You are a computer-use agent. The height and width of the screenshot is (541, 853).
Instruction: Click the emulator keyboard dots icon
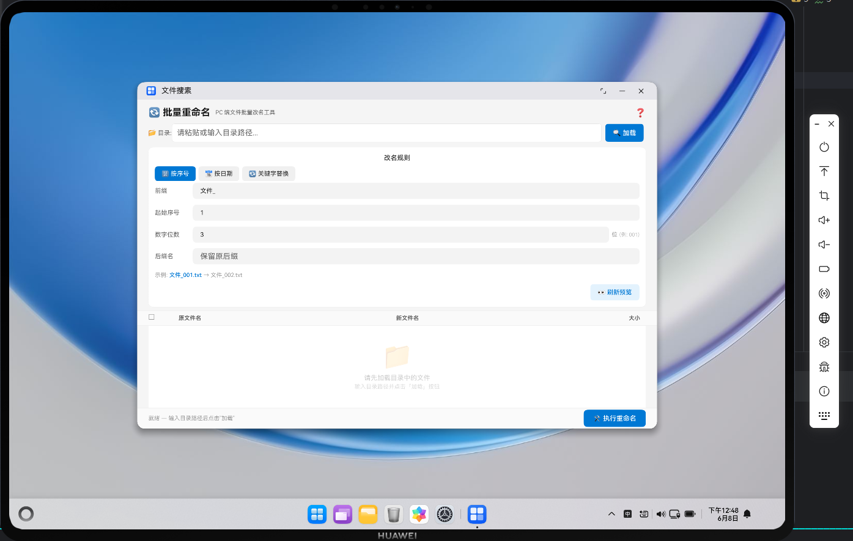824,416
